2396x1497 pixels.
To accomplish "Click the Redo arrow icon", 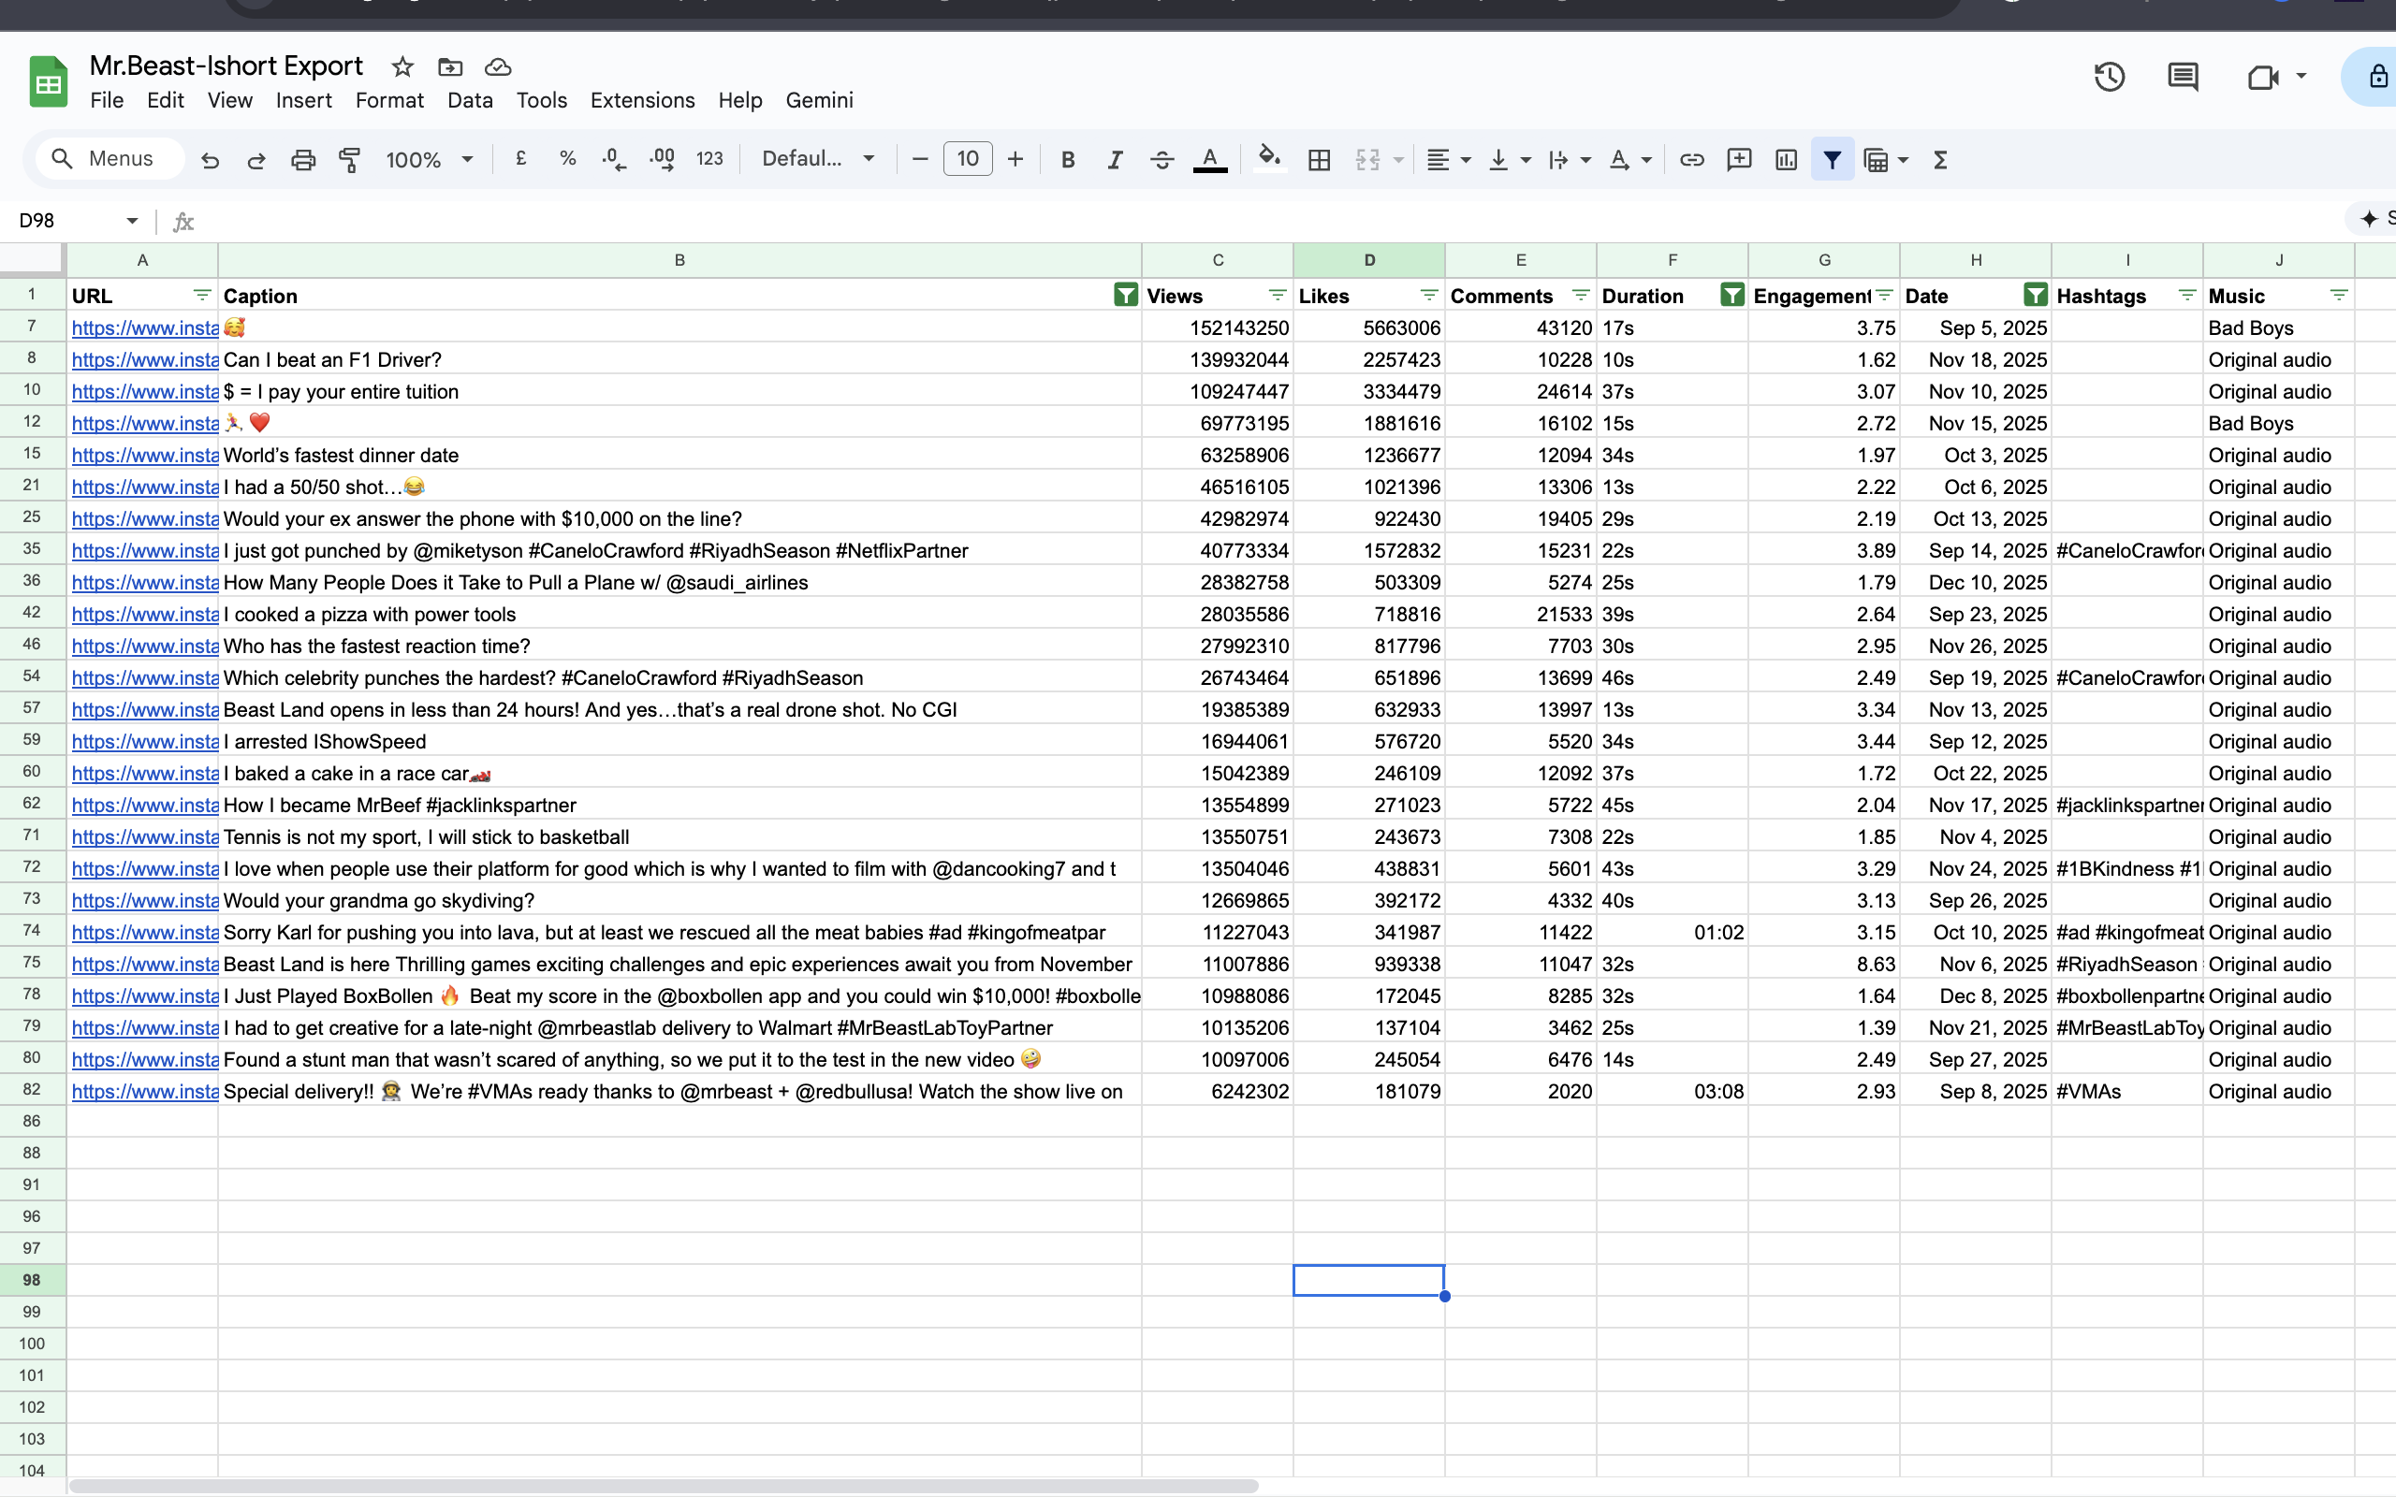I will (x=256, y=159).
